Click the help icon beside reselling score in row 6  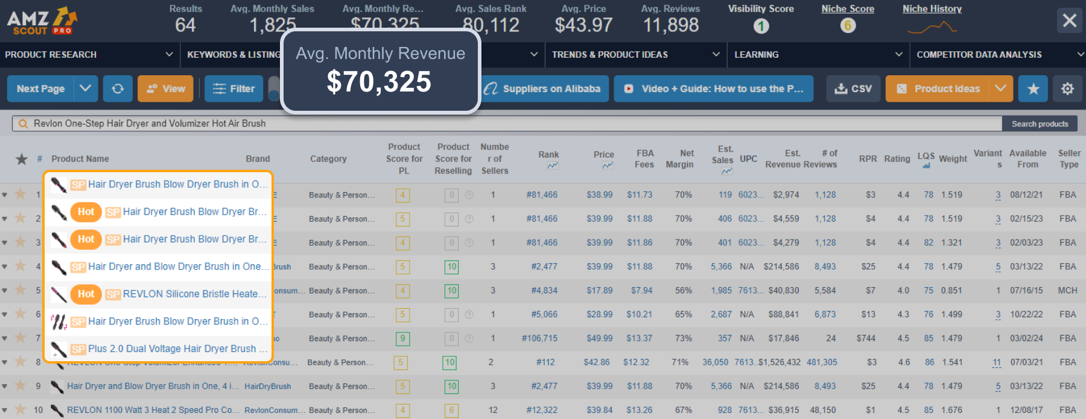(x=469, y=315)
